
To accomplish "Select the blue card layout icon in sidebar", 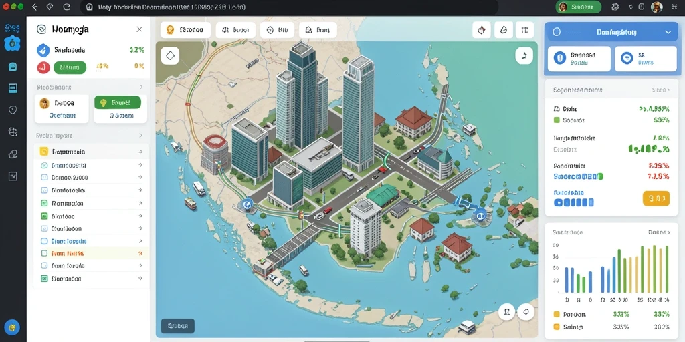I will pos(13,88).
